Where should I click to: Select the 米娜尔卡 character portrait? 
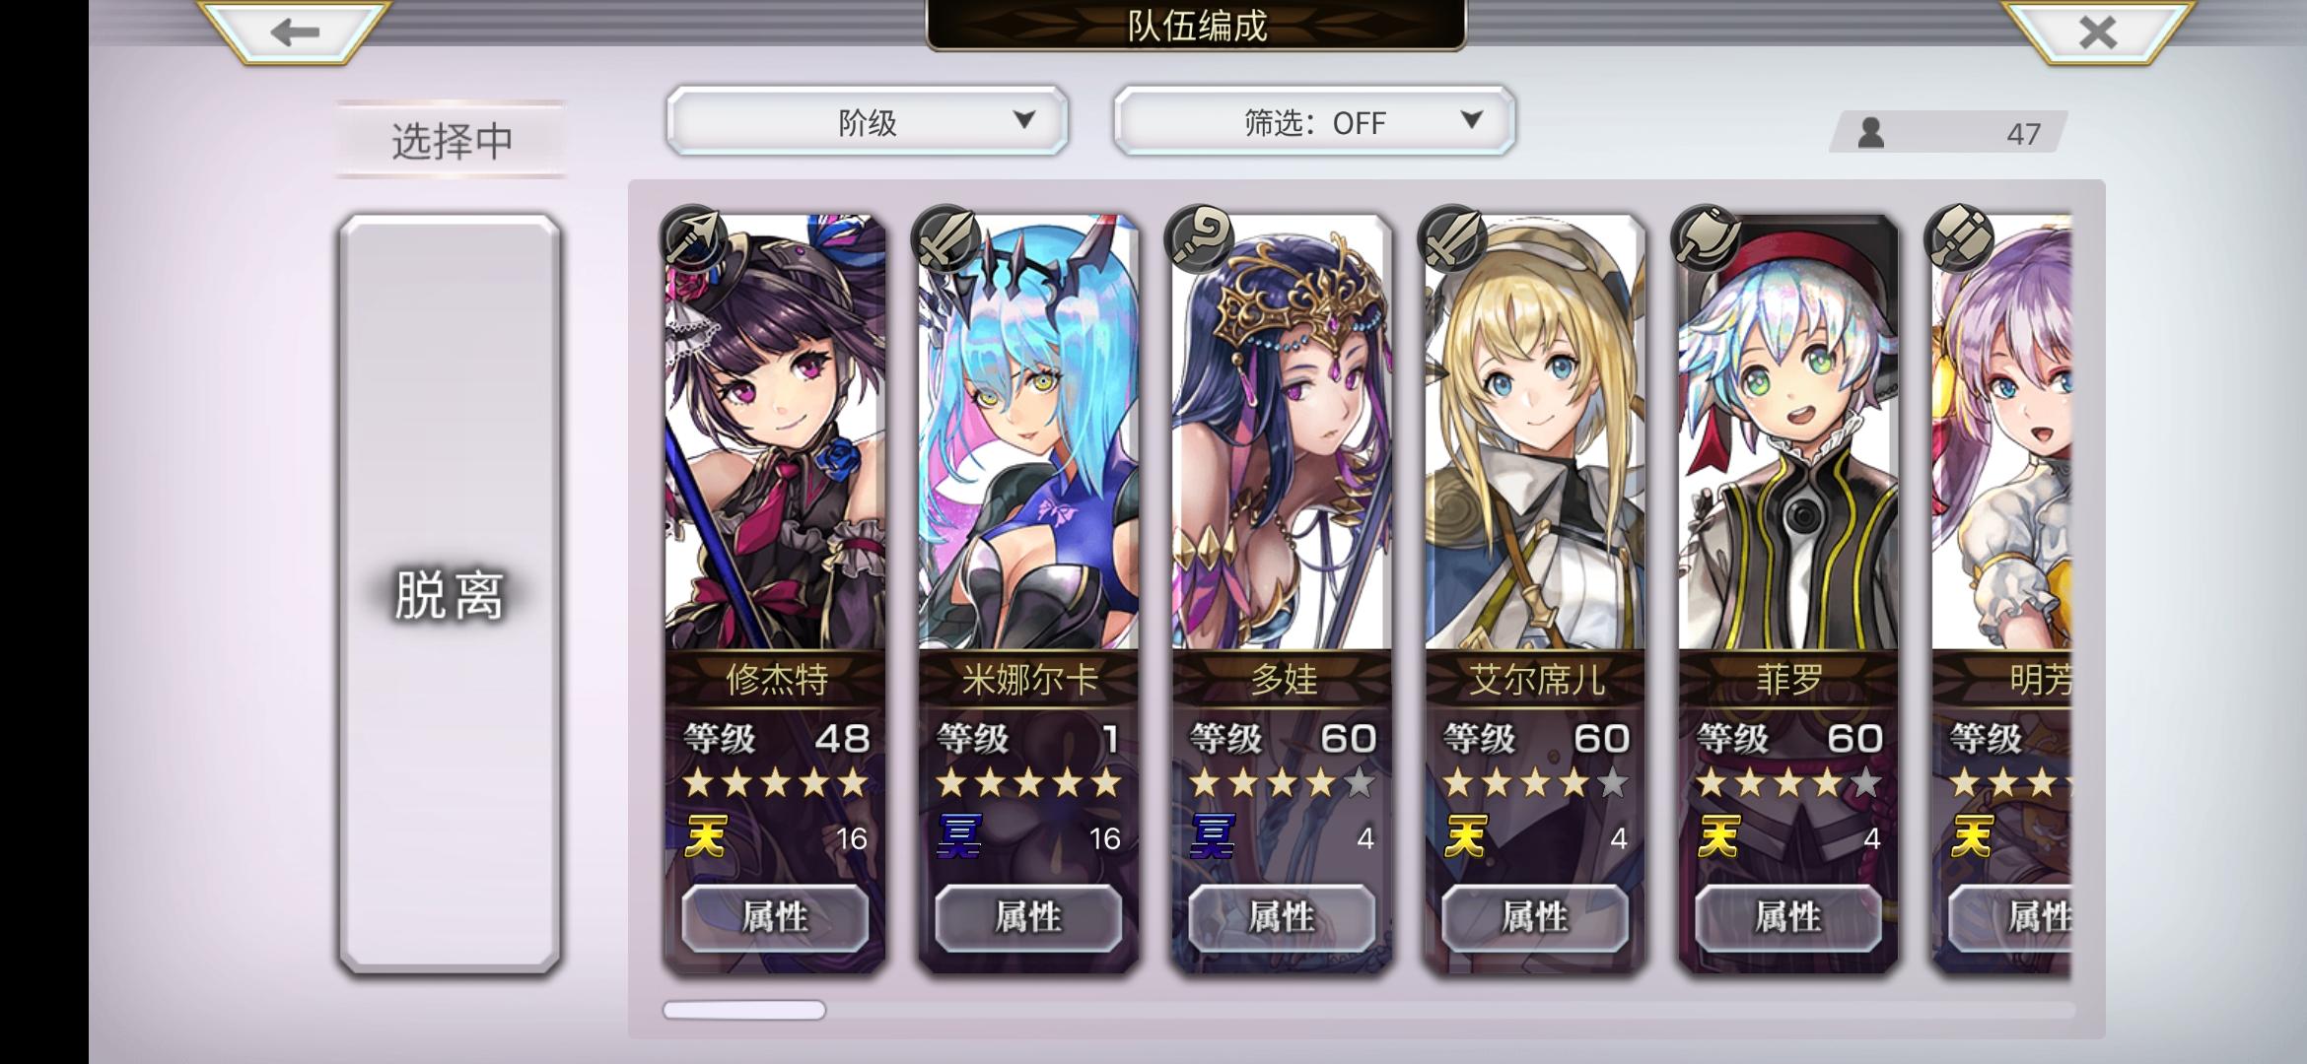coord(1028,433)
